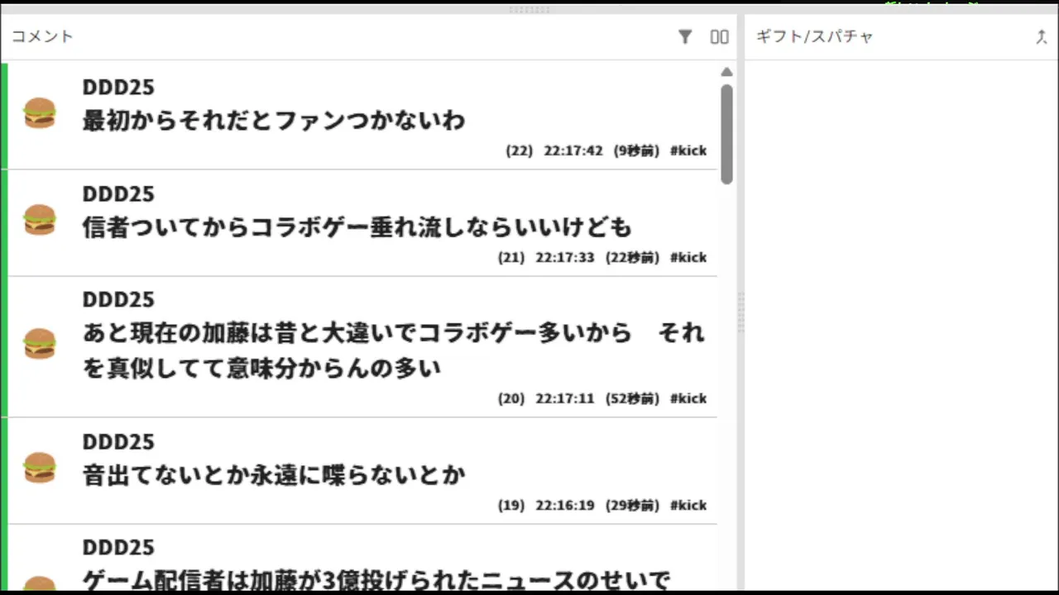Click burger avatar beside 信者ついてからコラボゲー comment
The image size is (1059, 595).
click(x=40, y=220)
